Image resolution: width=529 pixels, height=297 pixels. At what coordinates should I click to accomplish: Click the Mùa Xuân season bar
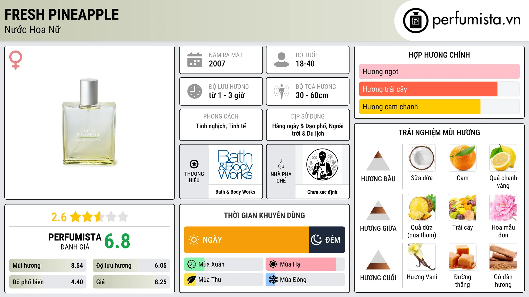(224, 264)
